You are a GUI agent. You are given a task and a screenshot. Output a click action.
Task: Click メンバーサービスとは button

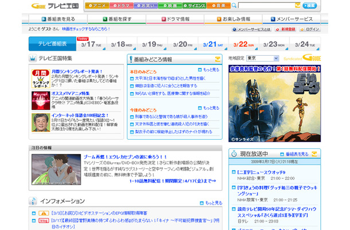click(251, 29)
